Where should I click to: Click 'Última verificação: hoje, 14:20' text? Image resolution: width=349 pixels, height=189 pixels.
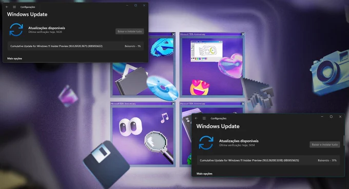pos(45,32)
